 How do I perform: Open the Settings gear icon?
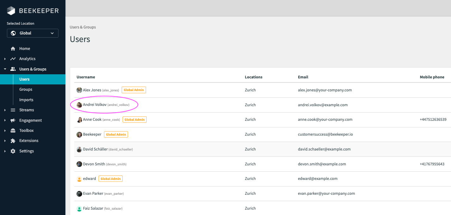(13, 151)
